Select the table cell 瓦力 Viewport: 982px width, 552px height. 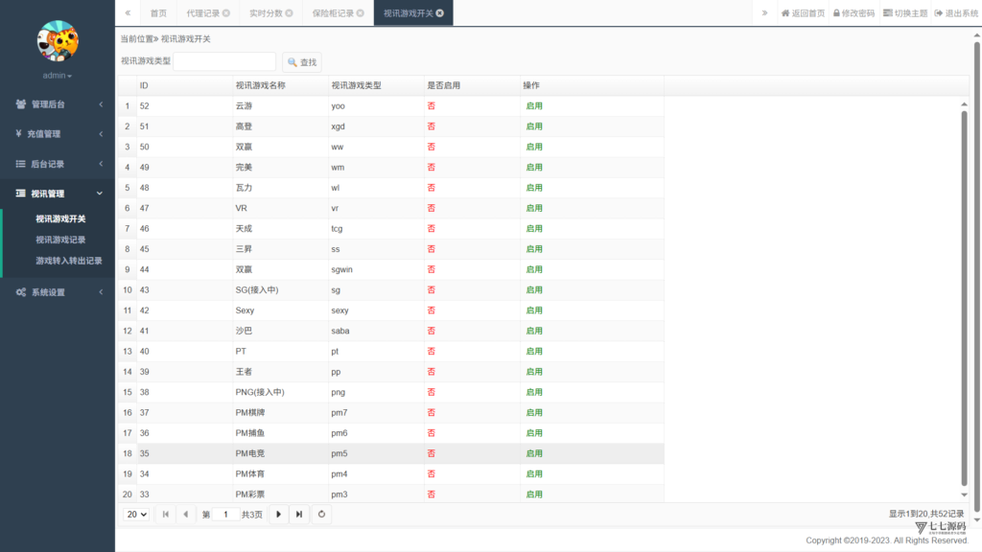click(x=280, y=188)
